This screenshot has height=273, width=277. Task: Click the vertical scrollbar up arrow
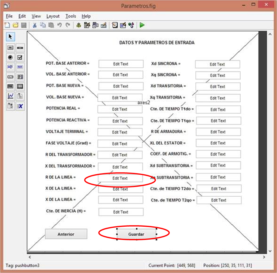click(270, 34)
